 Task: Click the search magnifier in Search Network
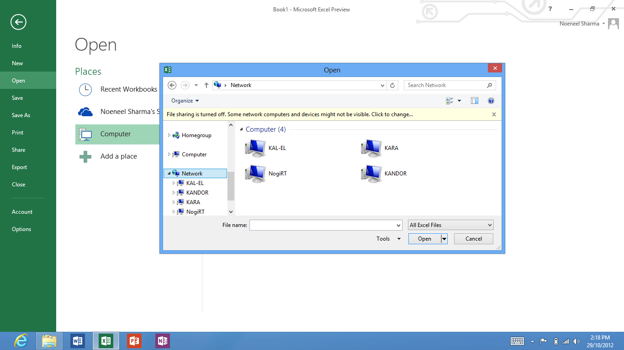pyautogui.click(x=490, y=85)
